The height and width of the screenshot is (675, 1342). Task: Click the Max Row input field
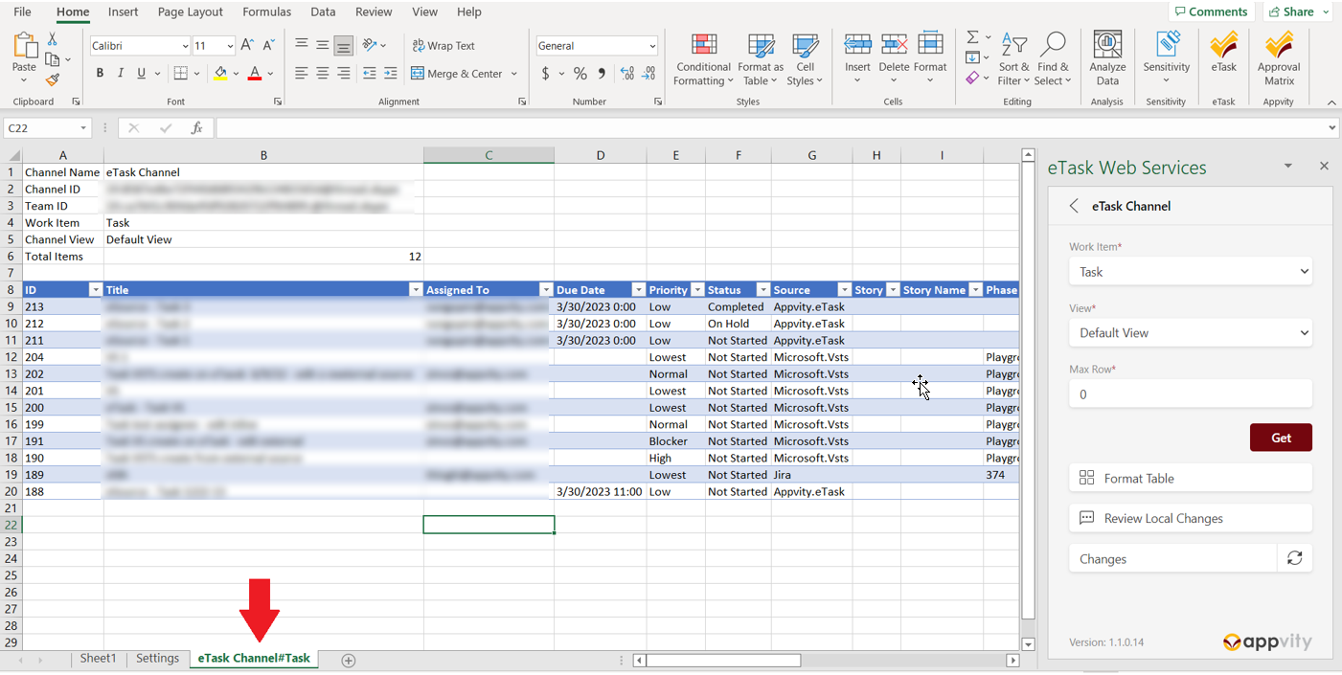[1190, 394]
